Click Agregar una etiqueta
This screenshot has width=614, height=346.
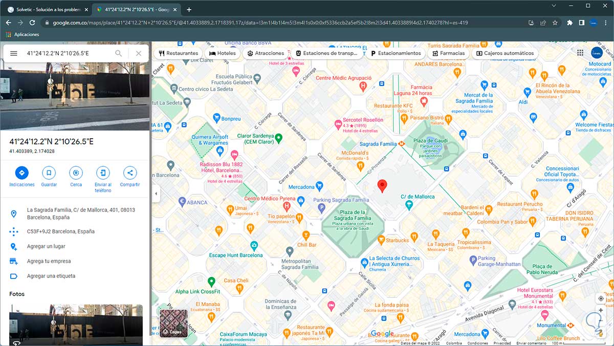[75, 276]
